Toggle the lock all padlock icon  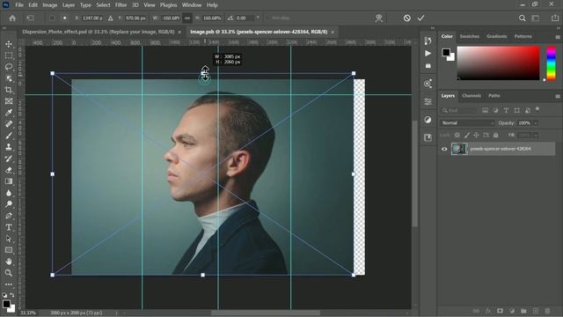pos(496,135)
